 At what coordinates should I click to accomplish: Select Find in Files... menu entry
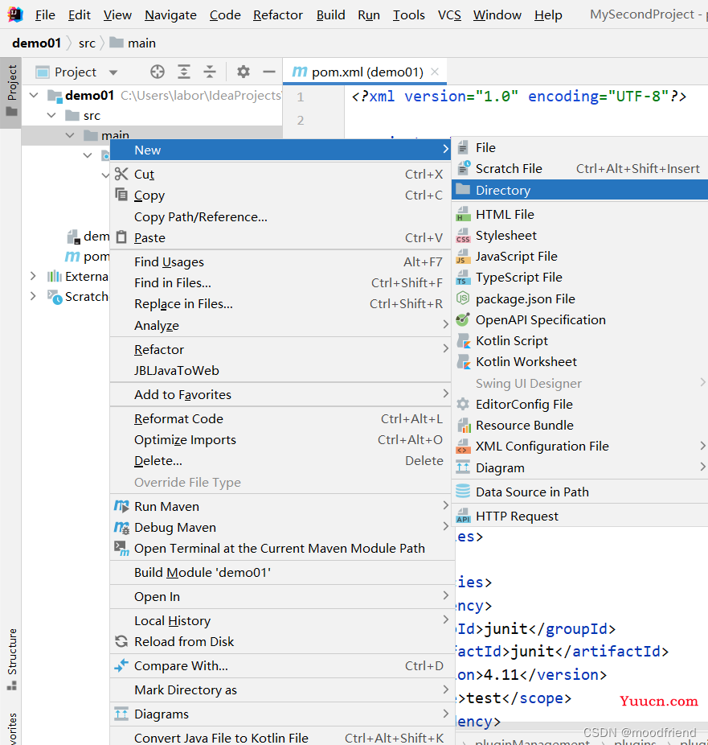[x=280, y=283]
